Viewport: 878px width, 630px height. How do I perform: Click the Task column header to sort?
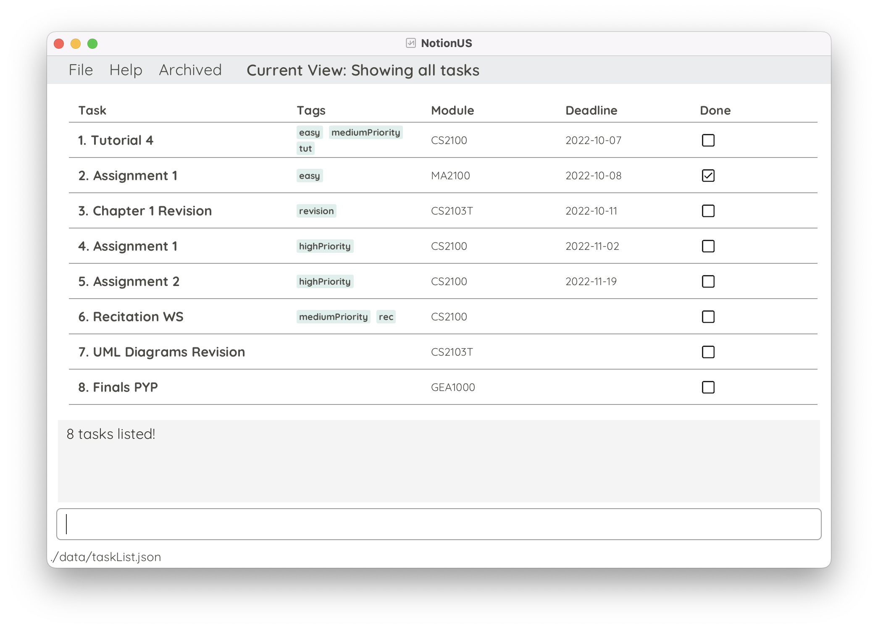(x=92, y=110)
